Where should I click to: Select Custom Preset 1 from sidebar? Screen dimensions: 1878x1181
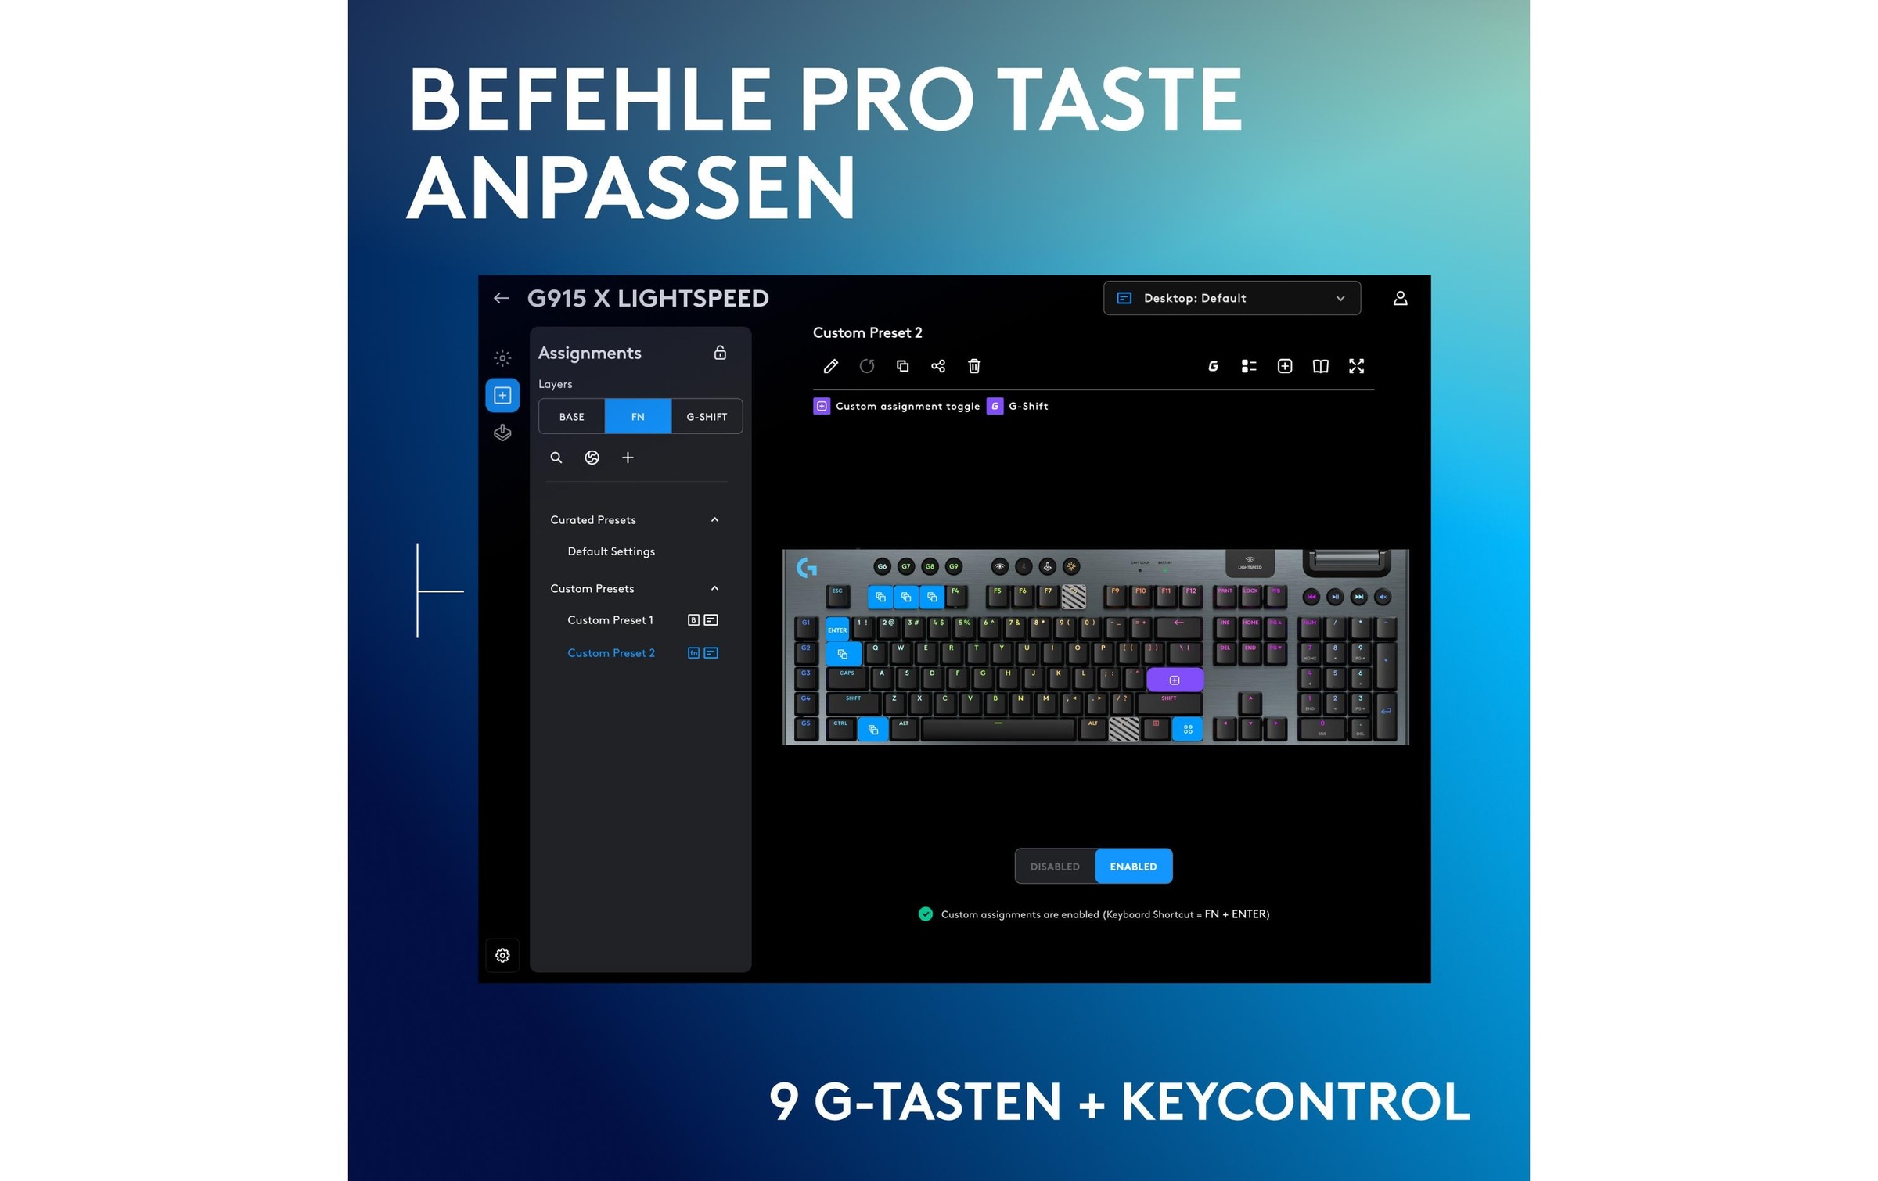610,620
